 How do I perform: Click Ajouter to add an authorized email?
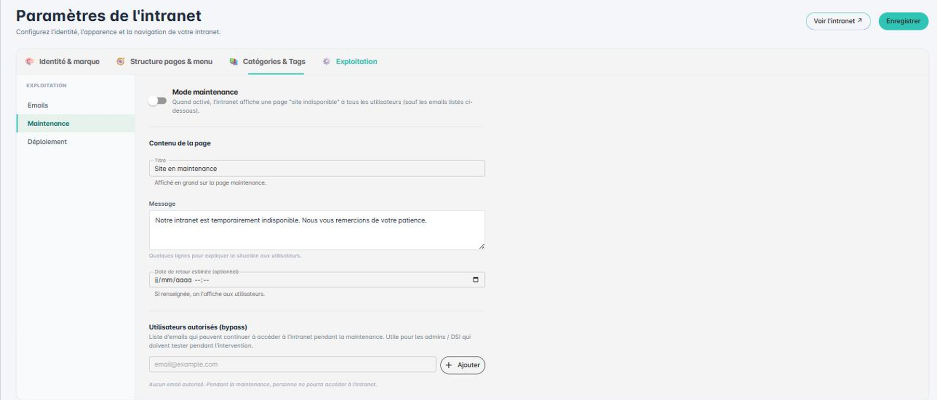tap(463, 365)
